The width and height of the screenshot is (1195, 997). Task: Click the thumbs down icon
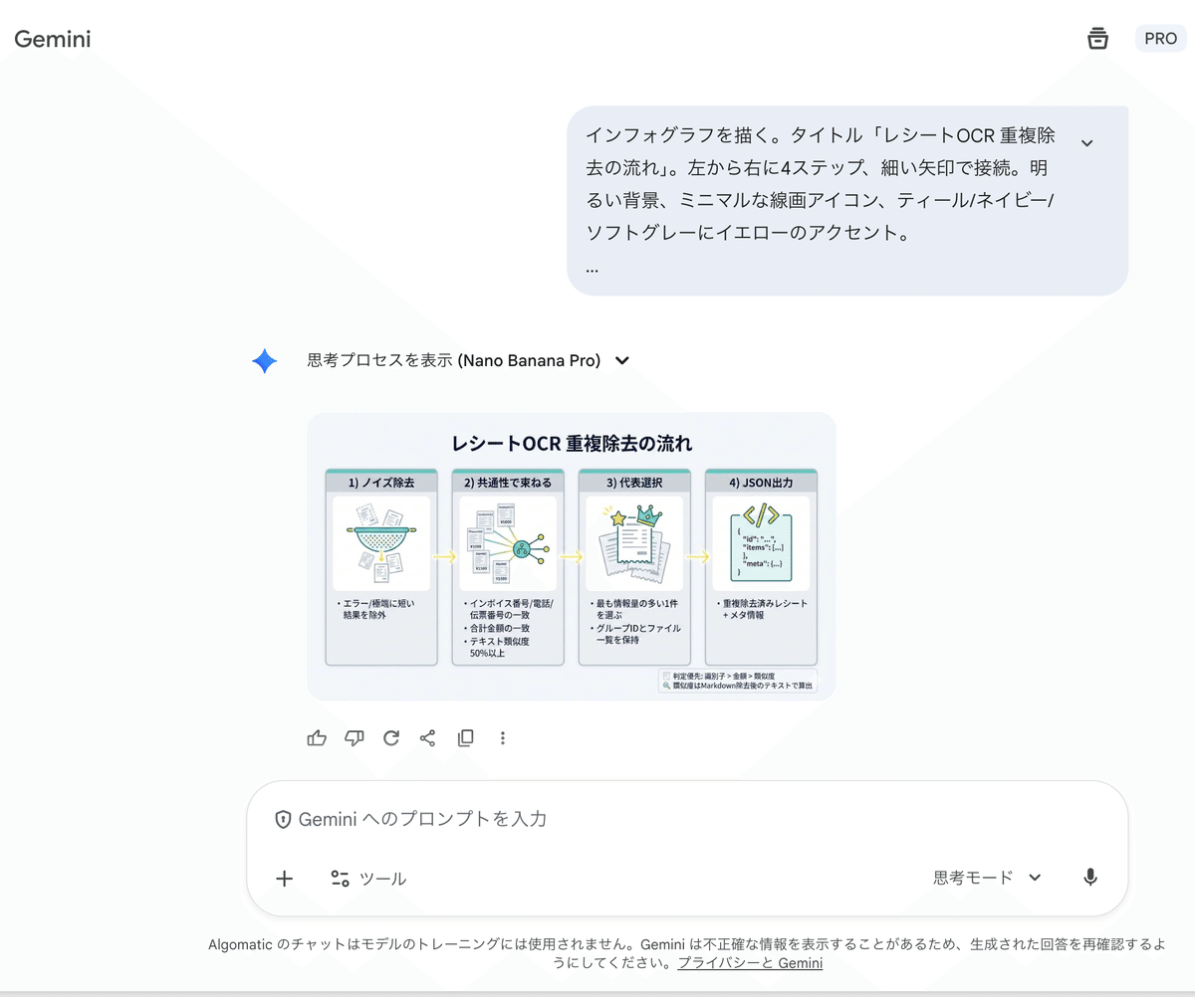[x=354, y=737]
